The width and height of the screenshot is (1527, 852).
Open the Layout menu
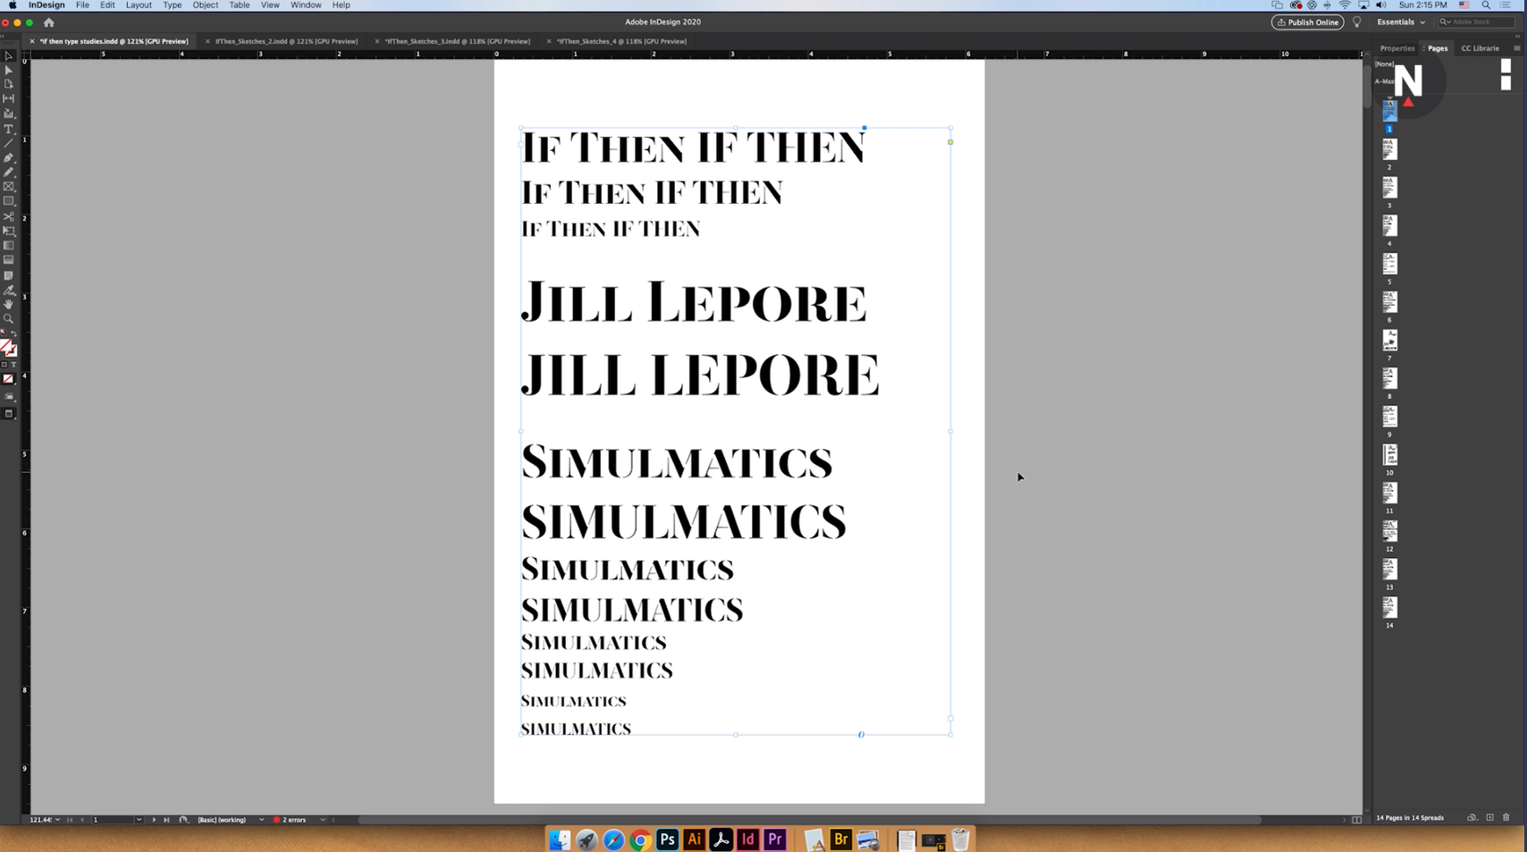[x=139, y=5]
